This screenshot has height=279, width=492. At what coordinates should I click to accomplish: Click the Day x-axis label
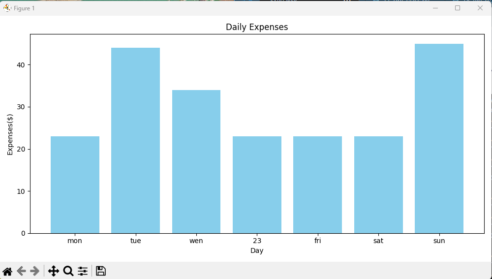pyautogui.click(x=257, y=250)
